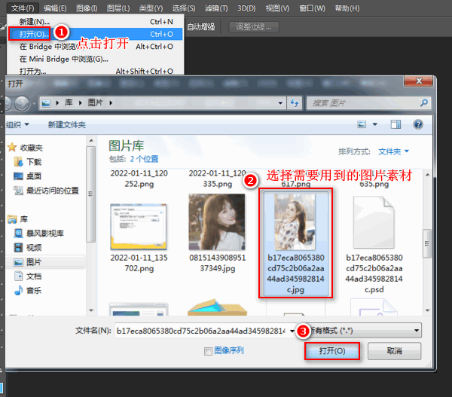452x397 pixels.
Task: Select 视频 library in navigation pane
Action: (34, 248)
